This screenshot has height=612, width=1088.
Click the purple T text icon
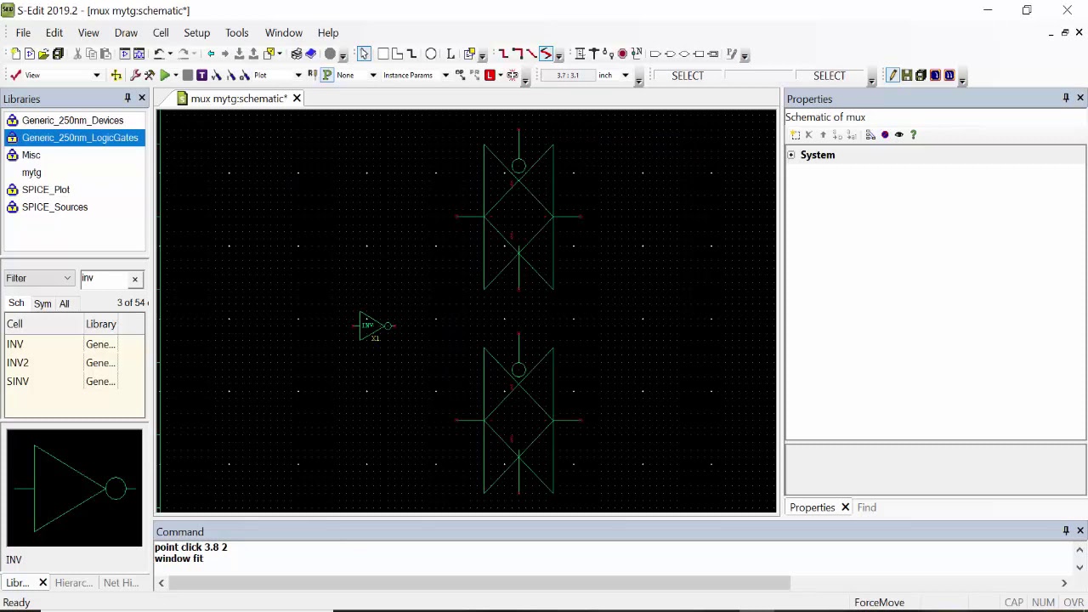coord(201,76)
